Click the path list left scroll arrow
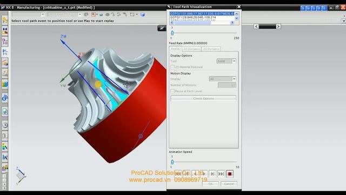 point(172,23)
